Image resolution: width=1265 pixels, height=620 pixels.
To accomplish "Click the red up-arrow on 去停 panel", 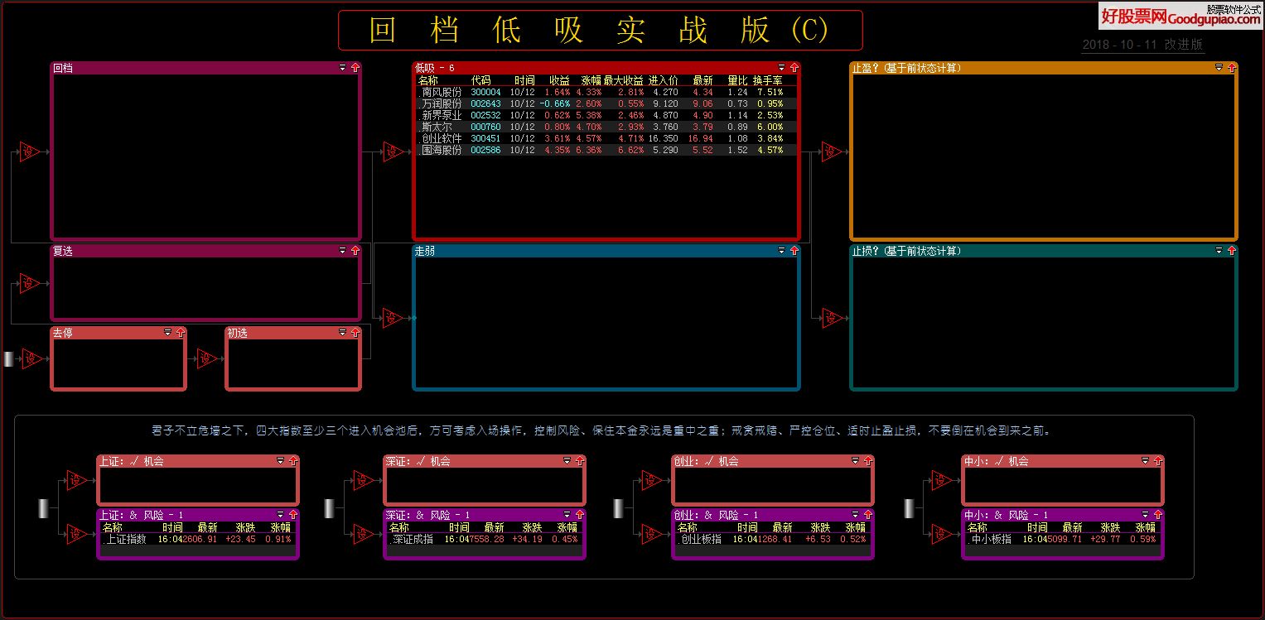I will point(181,333).
